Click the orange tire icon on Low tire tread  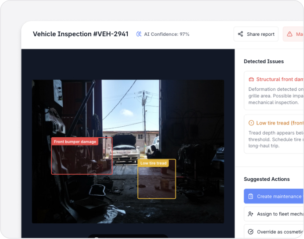pos(251,123)
